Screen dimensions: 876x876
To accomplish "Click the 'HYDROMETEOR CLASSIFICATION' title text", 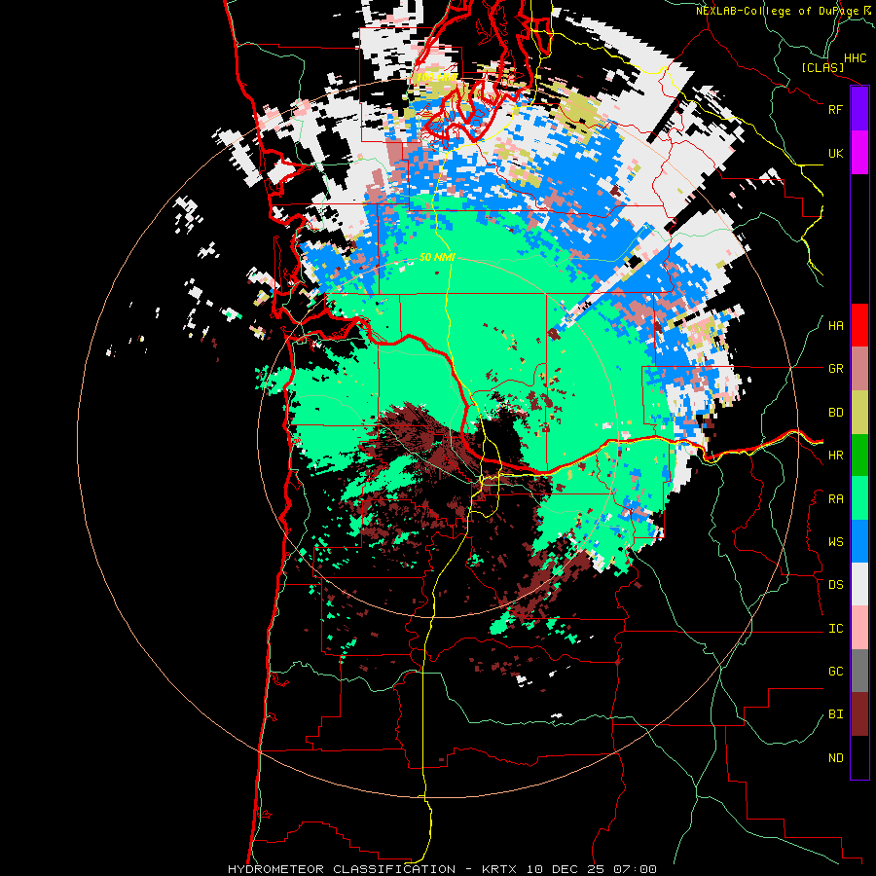I will click(342, 869).
